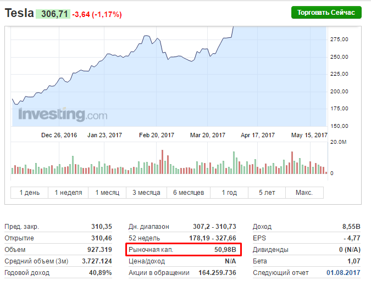Select the 1 день time range
371x292 pixels.
tap(30, 192)
